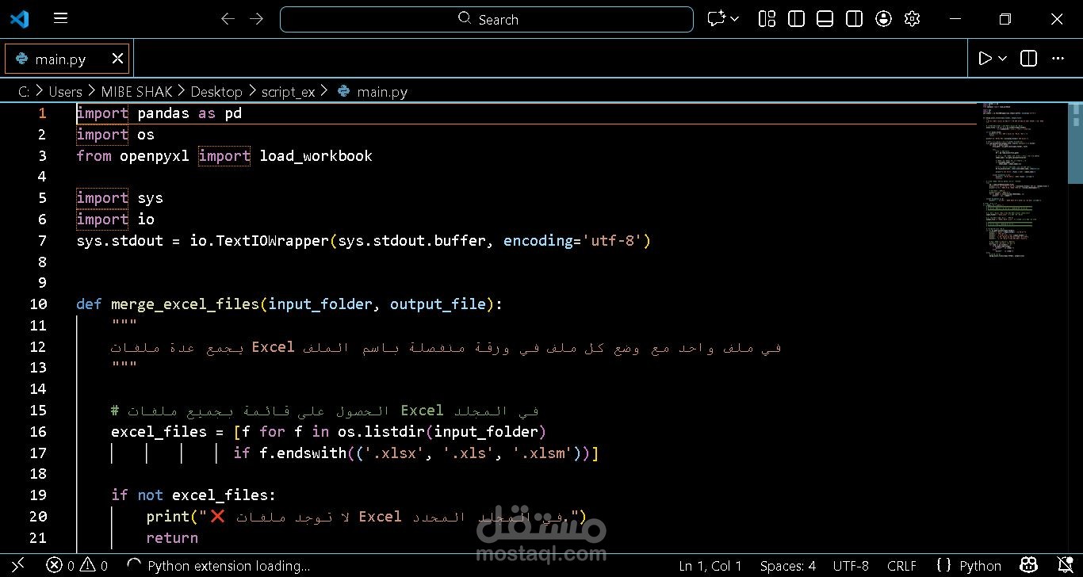The image size is (1083, 577).
Task: Toggle the secondary sidebar visibility
Action: [854, 19]
